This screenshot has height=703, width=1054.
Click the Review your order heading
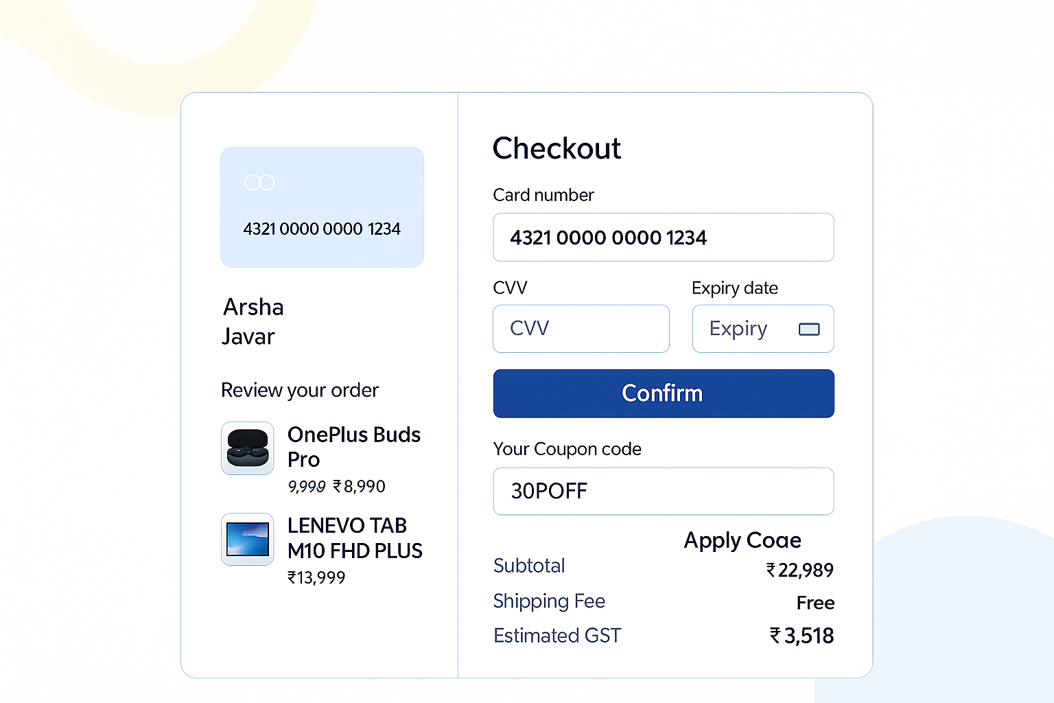[299, 391]
